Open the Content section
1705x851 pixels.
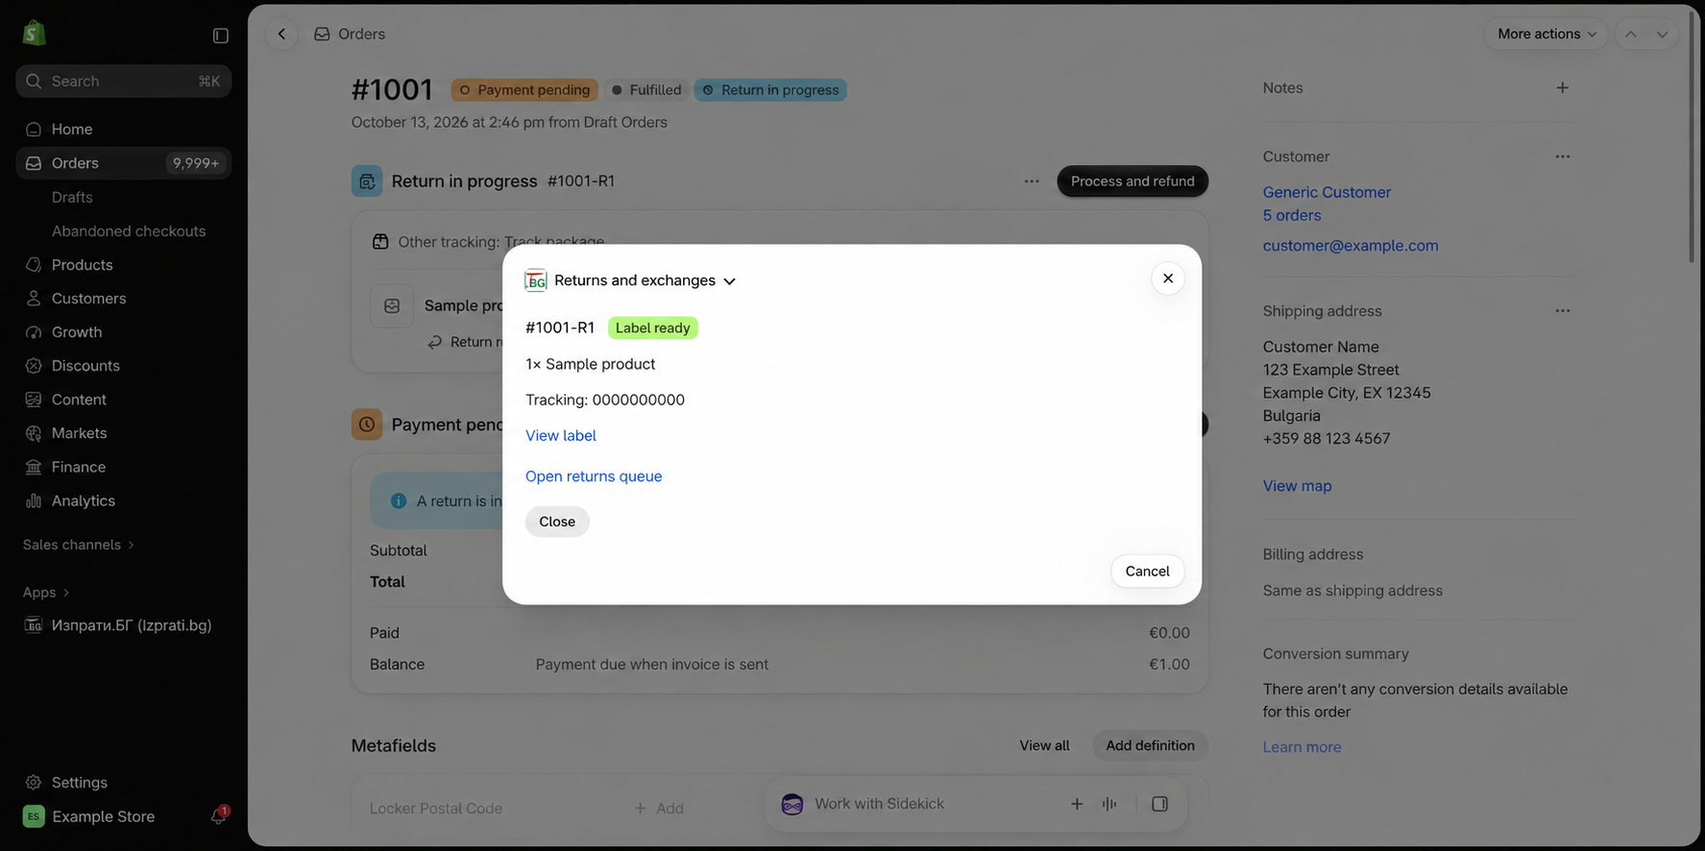pyautogui.click(x=123, y=400)
